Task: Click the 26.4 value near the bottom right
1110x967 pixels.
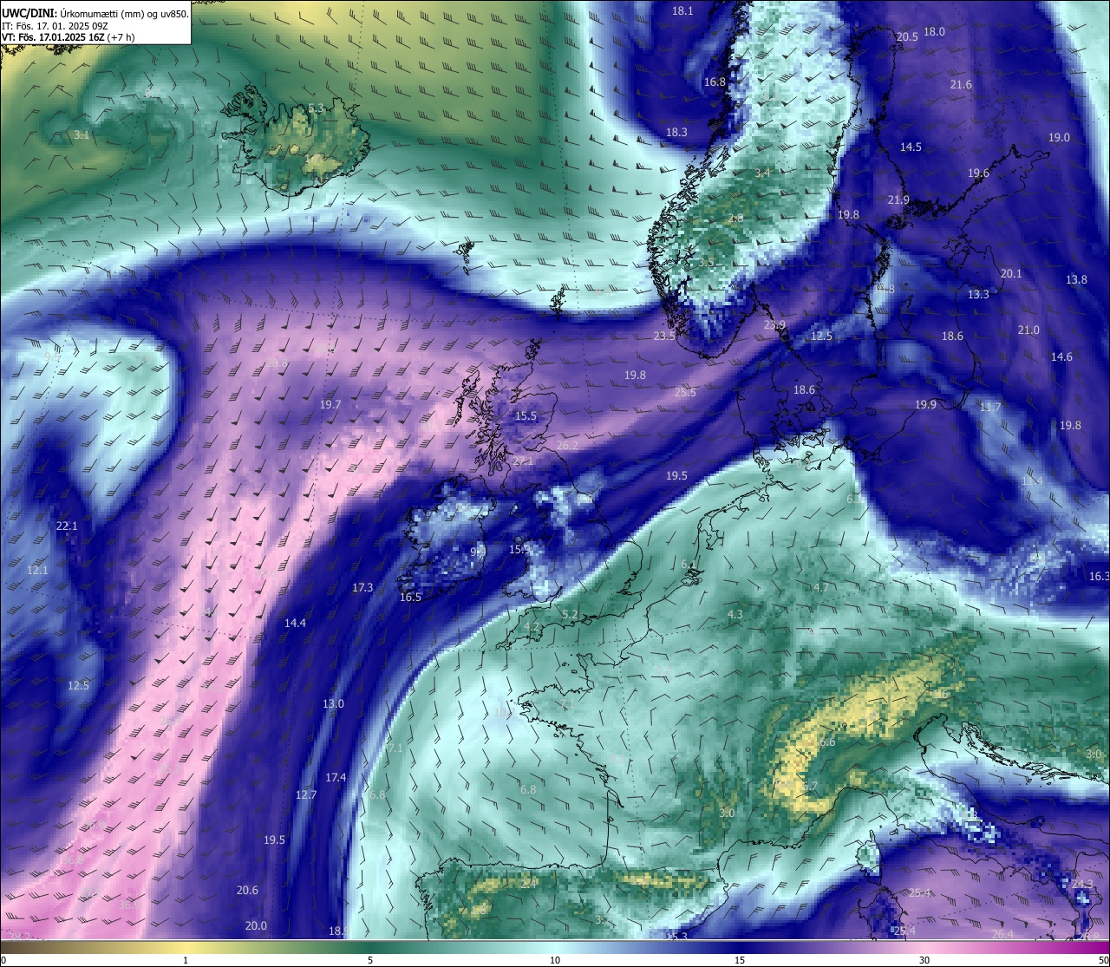Action: click(x=1002, y=934)
